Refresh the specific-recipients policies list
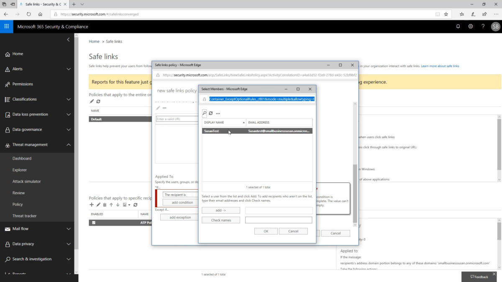The height and width of the screenshot is (282, 502). pyautogui.click(x=136, y=205)
